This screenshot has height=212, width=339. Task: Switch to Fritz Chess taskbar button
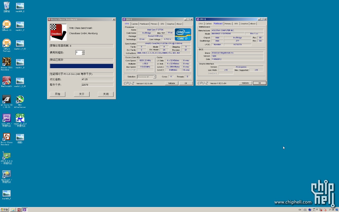pos(19,210)
